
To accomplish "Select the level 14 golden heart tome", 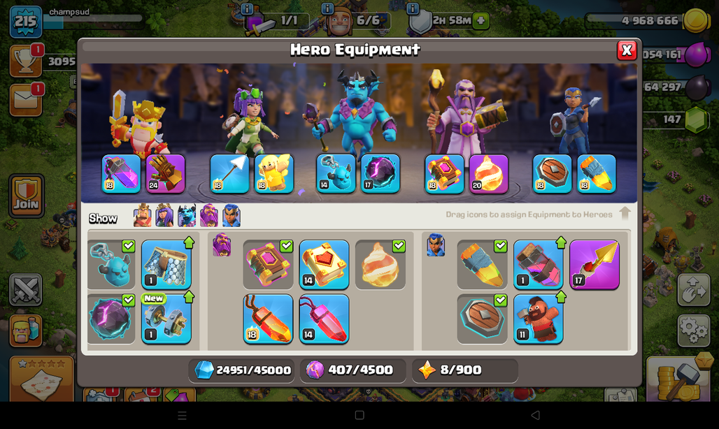I will pyautogui.click(x=325, y=265).
